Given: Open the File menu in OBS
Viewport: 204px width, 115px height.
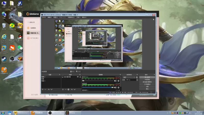Looking at the screenshot, I should click(44, 17).
